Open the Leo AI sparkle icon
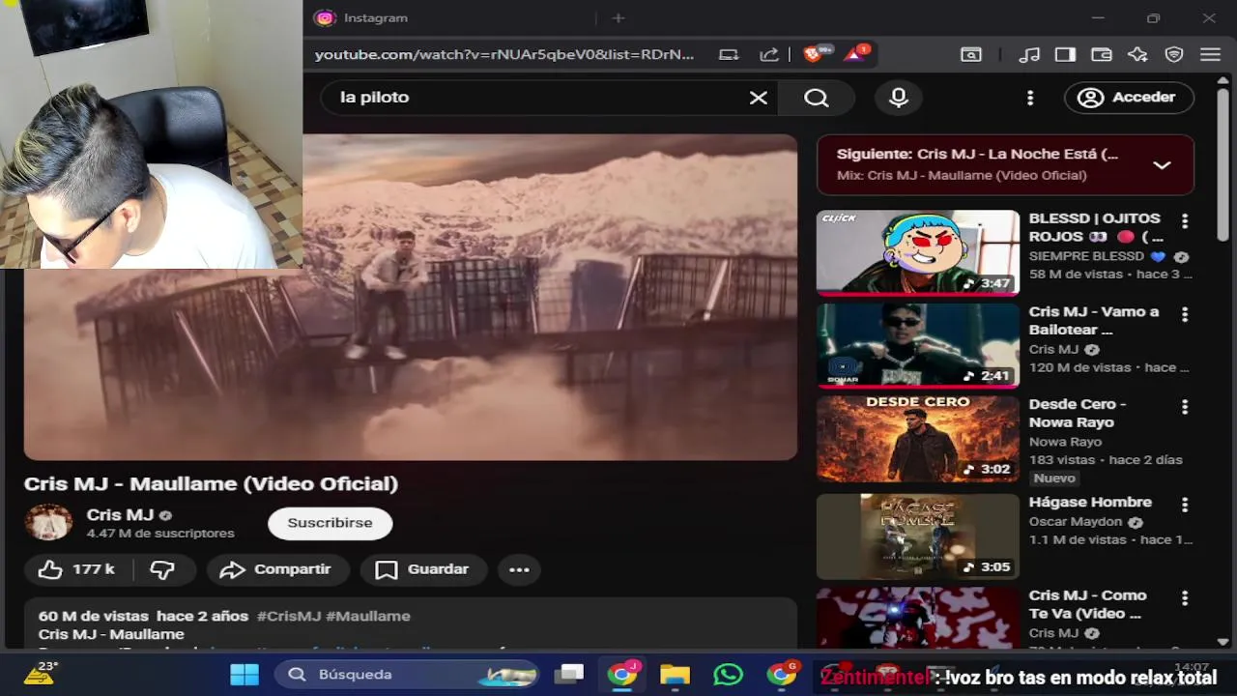This screenshot has height=696, width=1237. [1137, 55]
